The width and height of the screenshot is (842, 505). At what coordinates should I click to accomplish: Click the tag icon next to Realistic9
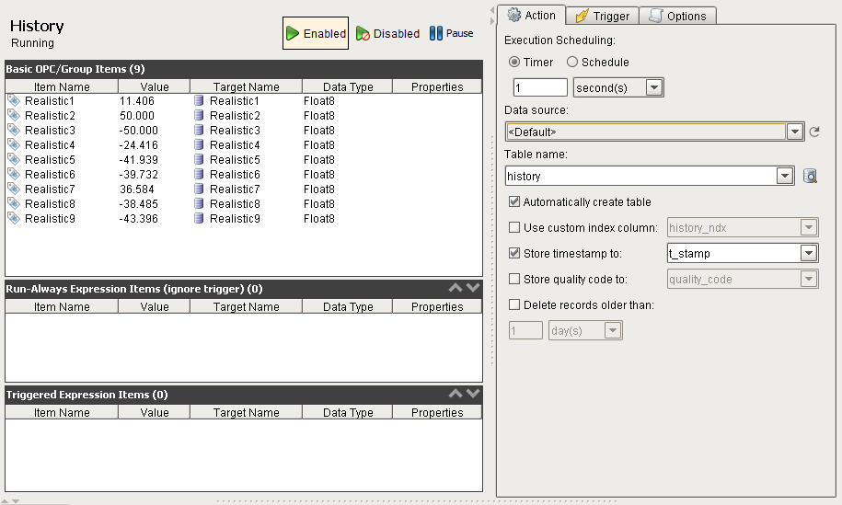pyautogui.click(x=14, y=218)
